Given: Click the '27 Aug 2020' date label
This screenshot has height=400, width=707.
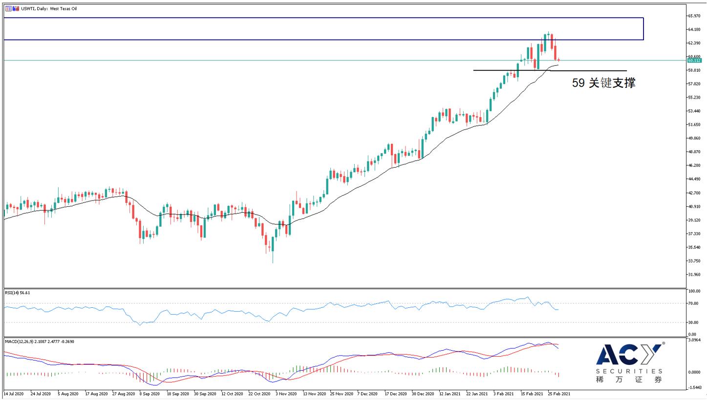Looking at the screenshot, I should pos(123,393).
